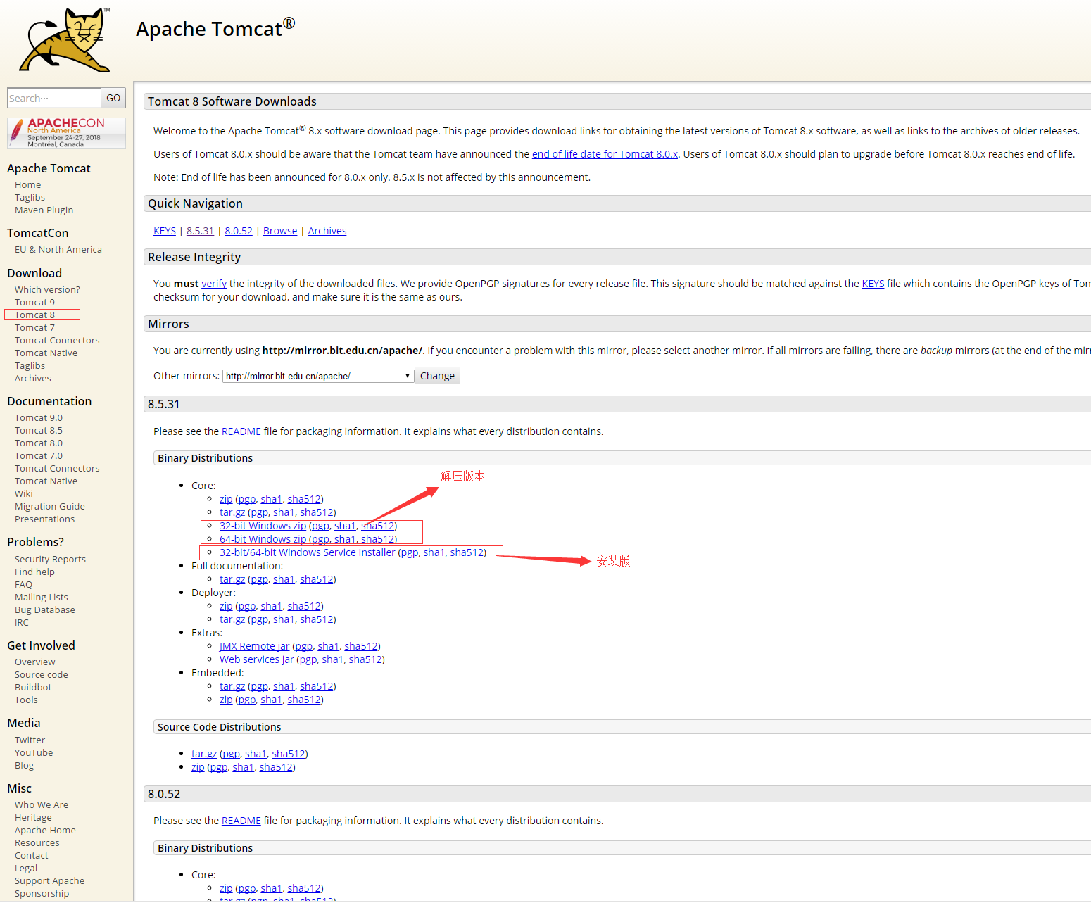Open Maven Plugin in the sidebar

click(44, 210)
